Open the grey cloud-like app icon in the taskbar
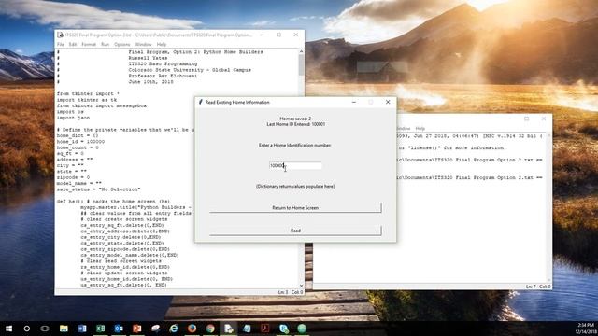Image resolution: width=598 pixels, height=336 pixels. (x=155, y=328)
